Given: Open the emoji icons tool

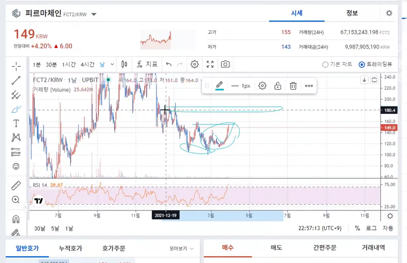Looking at the screenshot, I should (x=16, y=166).
